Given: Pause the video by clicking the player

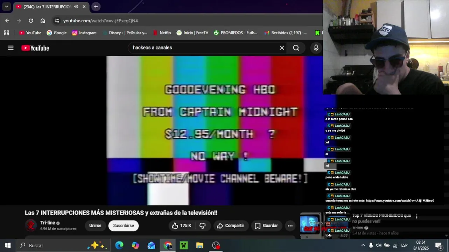Looking at the screenshot, I should [214, 131].
